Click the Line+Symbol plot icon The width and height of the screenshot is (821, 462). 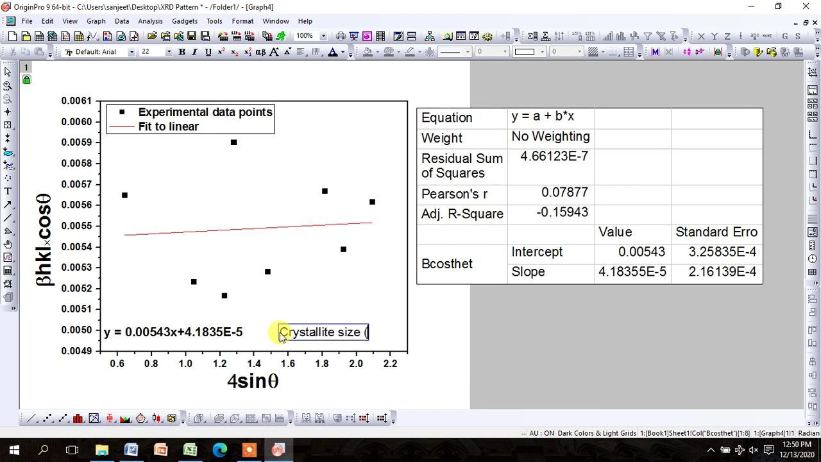point(63,419)
